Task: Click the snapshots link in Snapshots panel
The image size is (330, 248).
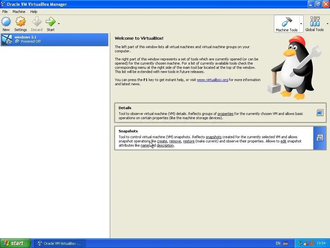Action: (x=214, y=137)
